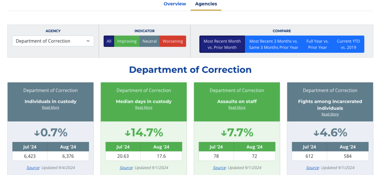This screenshot has height=175, width=379.
Task: Click the Department of Correction page heading
Action: tap(190, 69)
